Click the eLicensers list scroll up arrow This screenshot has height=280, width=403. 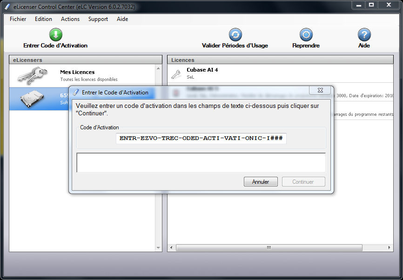coord(158,68)
